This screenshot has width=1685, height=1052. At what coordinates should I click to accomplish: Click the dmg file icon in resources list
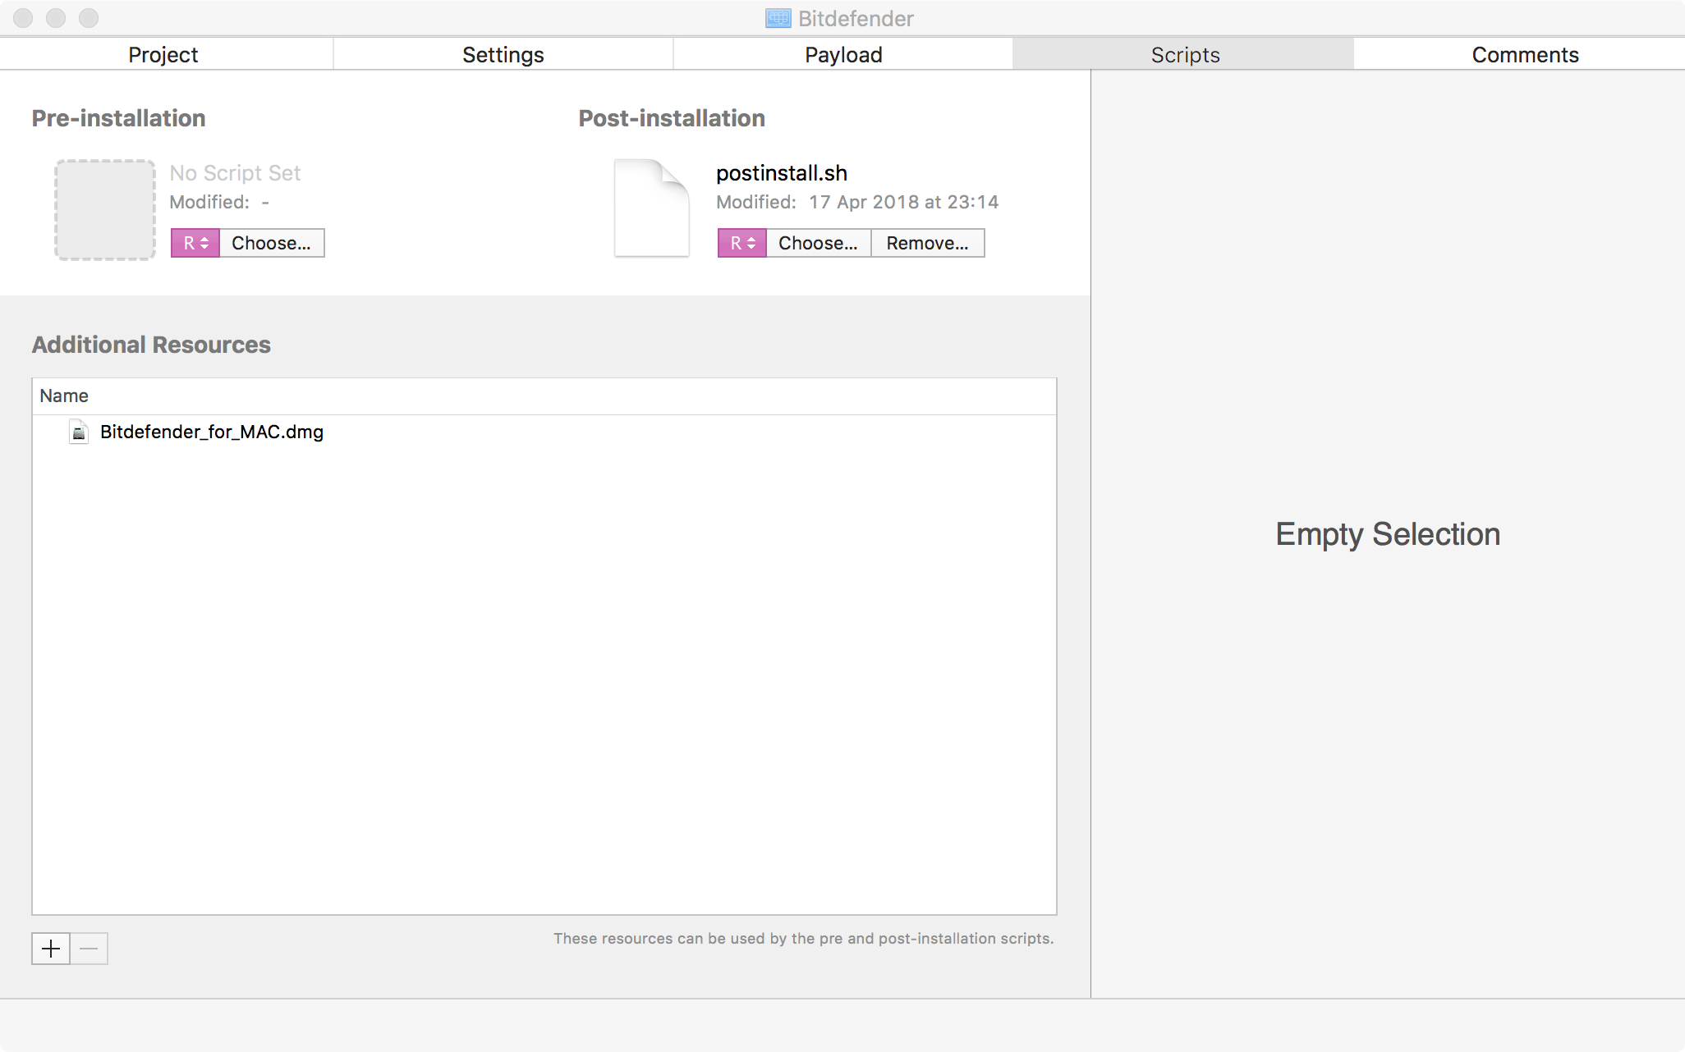(79, 432)
